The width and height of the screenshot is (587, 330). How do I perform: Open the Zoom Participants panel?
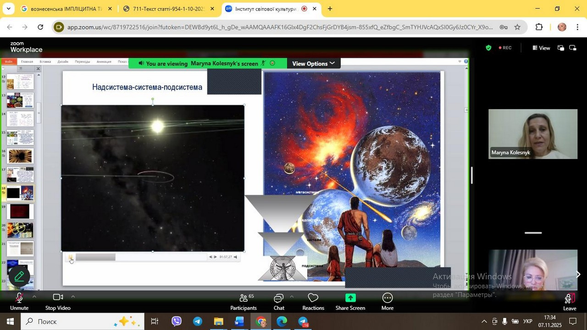[244, 301]
